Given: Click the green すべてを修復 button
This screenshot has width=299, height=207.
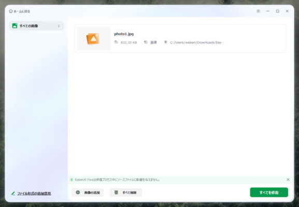Looking at the screenshot, I should tap(269, 193).
